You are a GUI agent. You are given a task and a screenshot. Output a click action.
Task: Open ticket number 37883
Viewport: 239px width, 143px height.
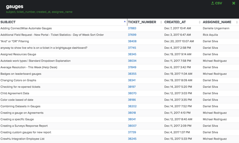pyautogui.click(x=132, y=29)
